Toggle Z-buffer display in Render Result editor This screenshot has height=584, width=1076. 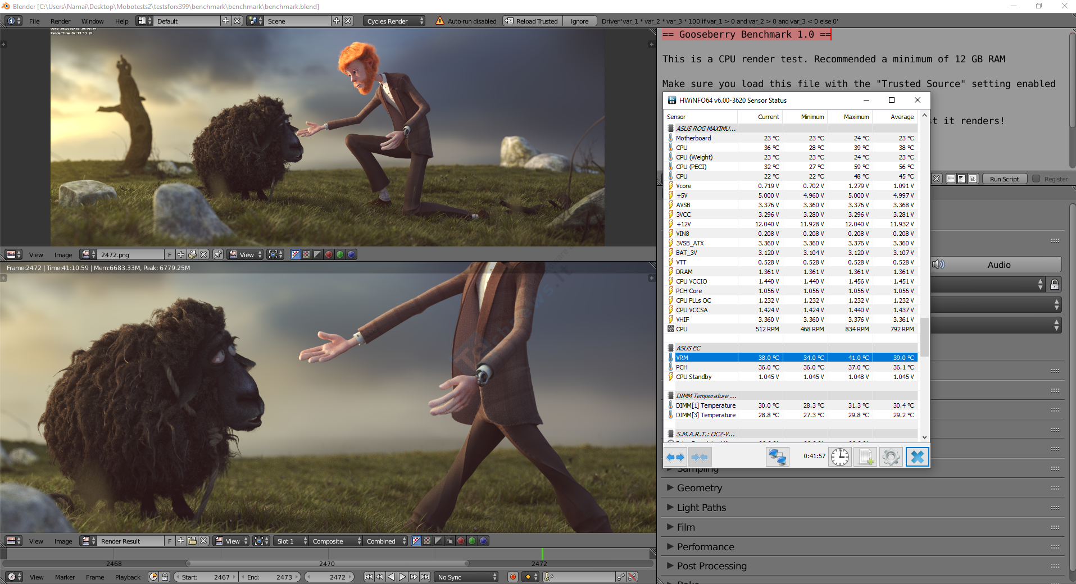[x=450, y=541]
